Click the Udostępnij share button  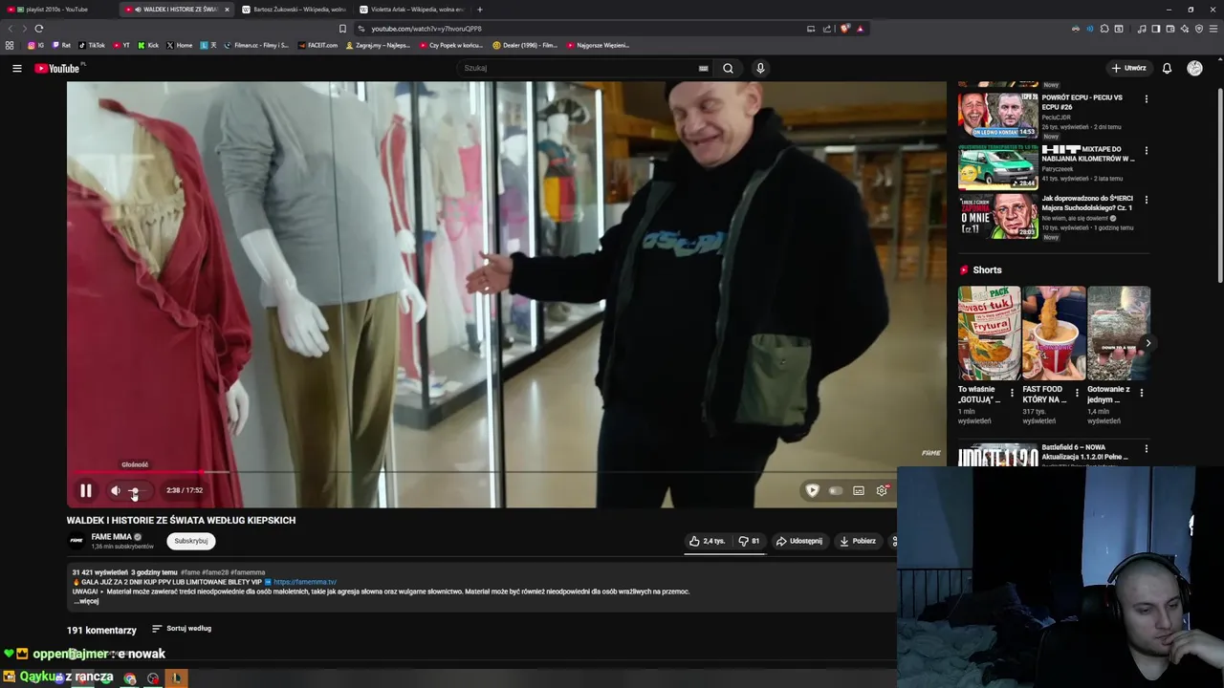pos(799,541)
